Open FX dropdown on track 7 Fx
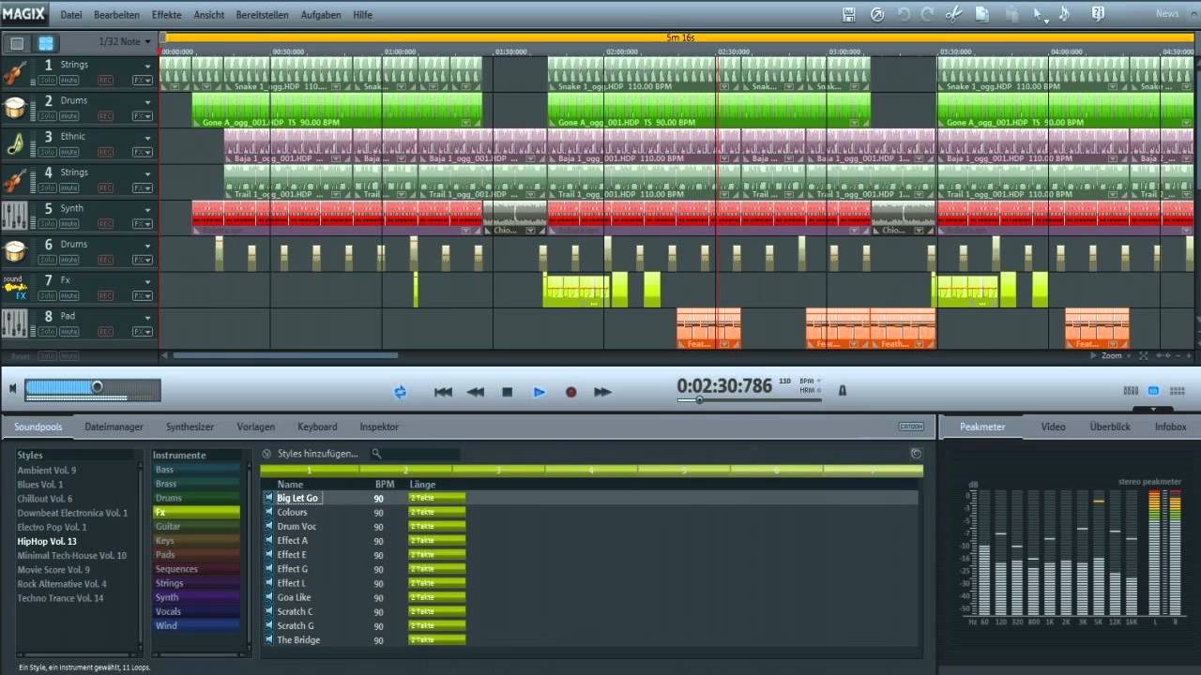 coord(142,296)
